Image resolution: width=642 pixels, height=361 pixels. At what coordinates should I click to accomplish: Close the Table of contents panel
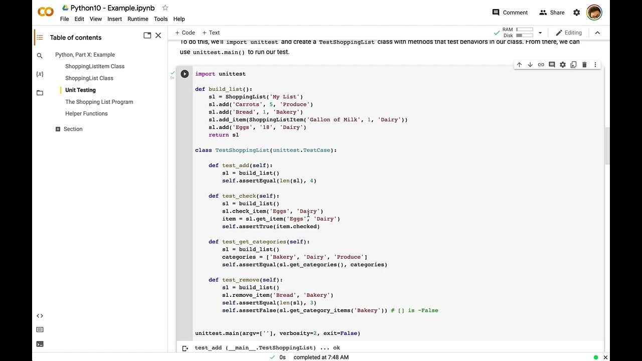158,36
